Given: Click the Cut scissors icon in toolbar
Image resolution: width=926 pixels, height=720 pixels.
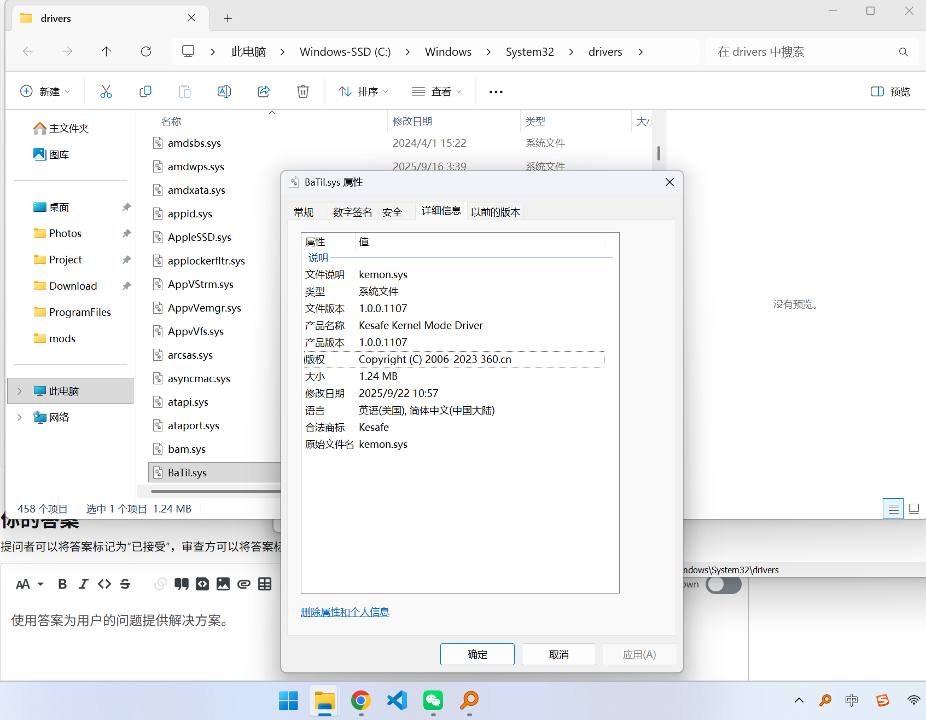Looking at the screenshot, I should 106,91.
